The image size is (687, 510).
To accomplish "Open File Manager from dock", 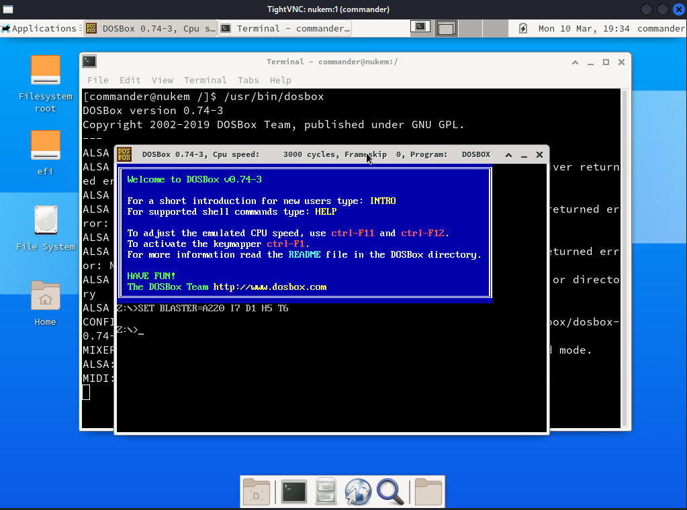I will pyautogui.click(x=326, y=492).
